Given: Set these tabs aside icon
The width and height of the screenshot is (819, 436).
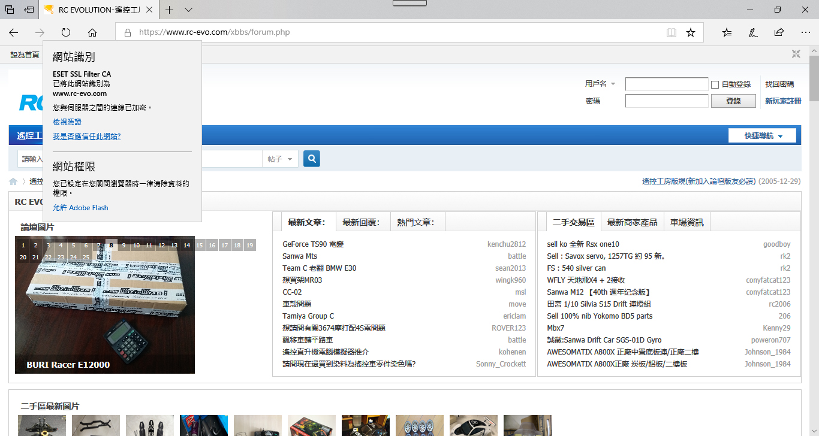Looking at the screenshot, I should click(x=29, y=10).
